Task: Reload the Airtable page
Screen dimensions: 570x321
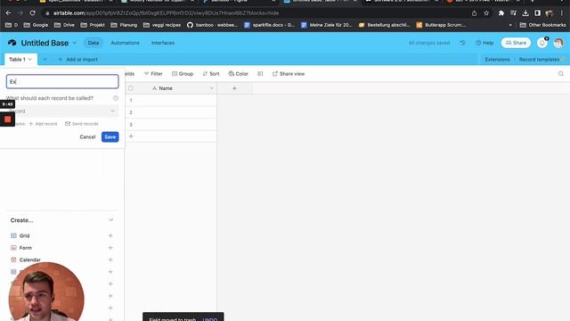Action: [x=33, y=13]
